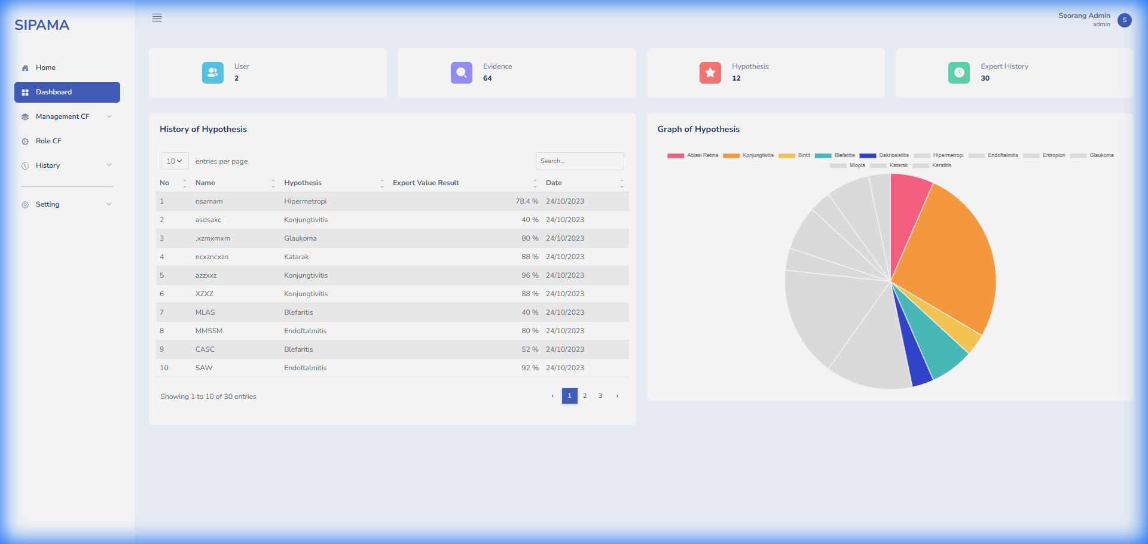Click the hamburger menu icon
Image resolution: width=1148 pixels, height=544 pixels.
(x=157, y=17)
